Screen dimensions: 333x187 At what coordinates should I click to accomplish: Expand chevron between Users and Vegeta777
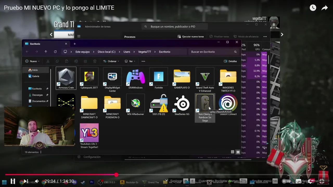[134, 52]
